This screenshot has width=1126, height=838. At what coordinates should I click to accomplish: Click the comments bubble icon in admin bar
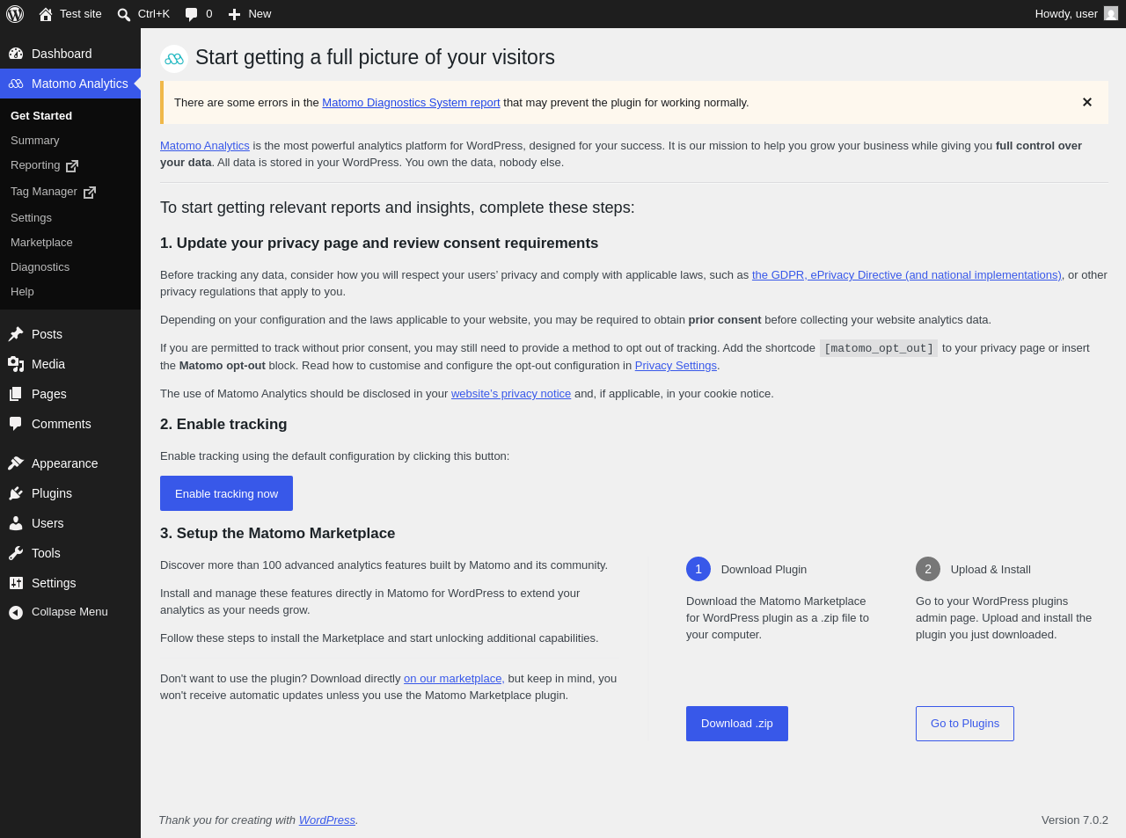[192, 14]
